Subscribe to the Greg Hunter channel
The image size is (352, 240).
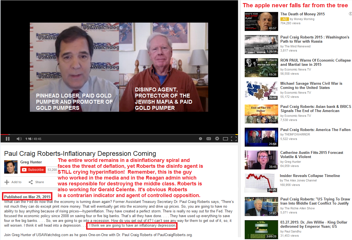click(33, 169)
